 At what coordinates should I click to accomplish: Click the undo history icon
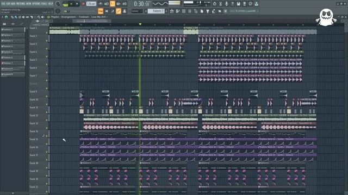coord(214,4)
